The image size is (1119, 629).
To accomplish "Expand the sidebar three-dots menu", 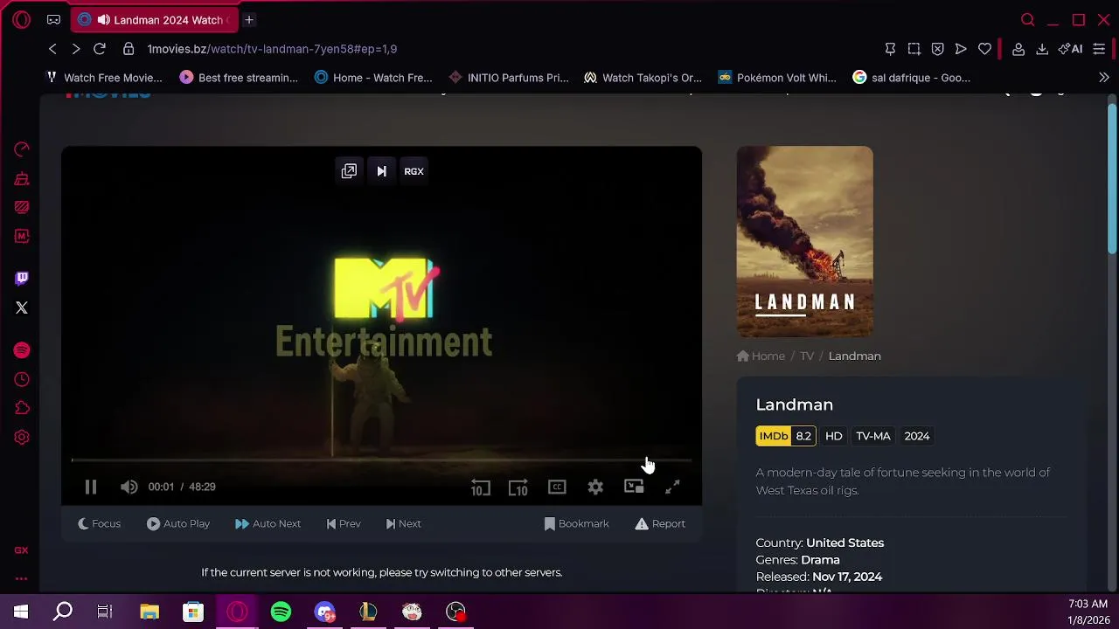I will click(22, 578).
